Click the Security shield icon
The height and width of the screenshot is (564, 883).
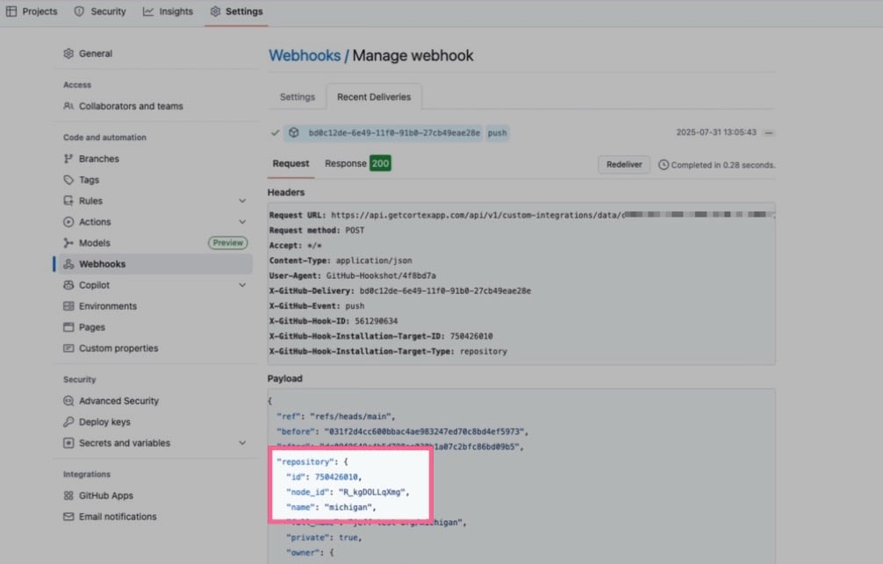(79, 11)
